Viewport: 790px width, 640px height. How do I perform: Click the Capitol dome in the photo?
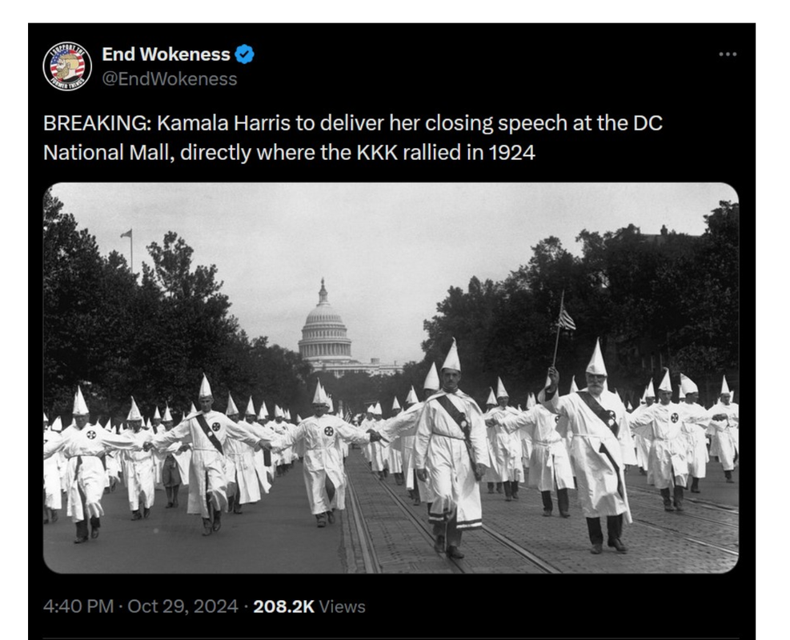coord(324,322)
